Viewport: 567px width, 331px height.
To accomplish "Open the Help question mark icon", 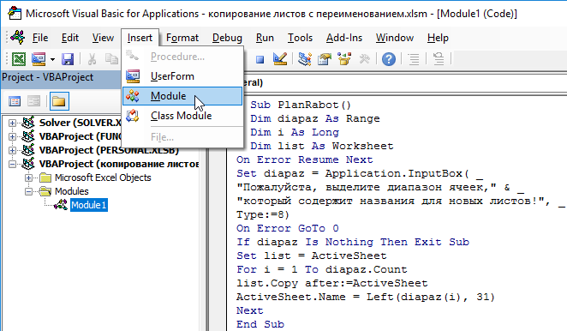I will tap(389, 58).
